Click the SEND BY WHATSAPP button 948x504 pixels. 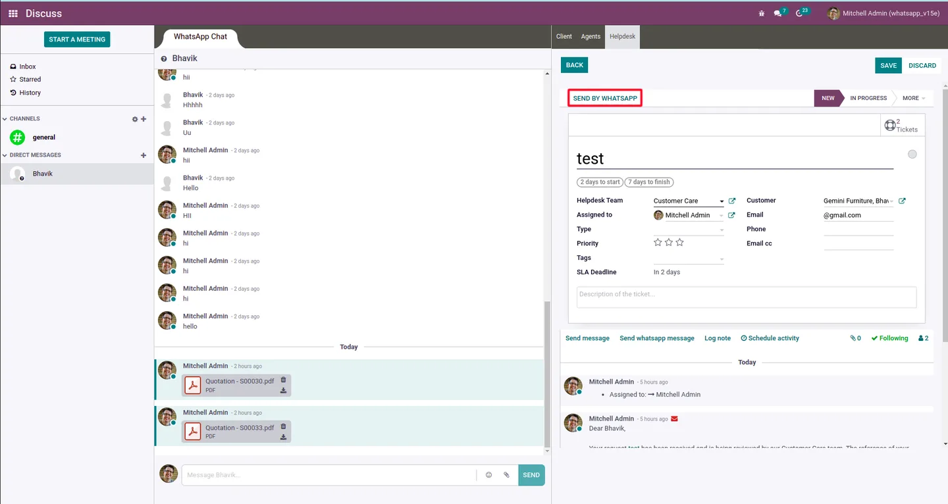tap(605, 98)
